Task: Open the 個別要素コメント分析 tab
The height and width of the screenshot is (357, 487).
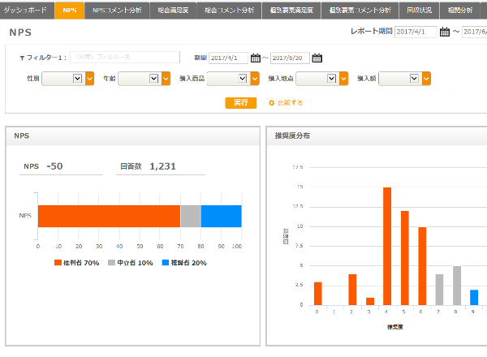Action: coord(360,11)
